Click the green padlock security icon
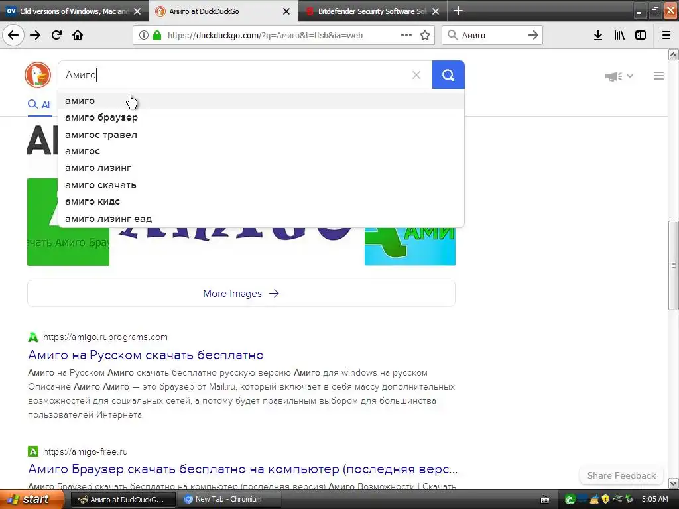Viewport: 679px width, 509px height. click(157, 36)
